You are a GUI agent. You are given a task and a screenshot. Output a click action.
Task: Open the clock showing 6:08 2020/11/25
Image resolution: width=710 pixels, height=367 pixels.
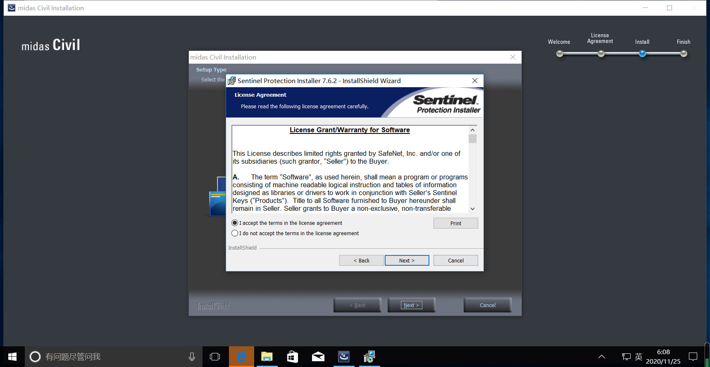pos(663,357)
